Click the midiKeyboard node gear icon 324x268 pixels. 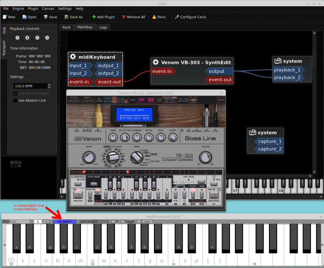click(73, 57)
